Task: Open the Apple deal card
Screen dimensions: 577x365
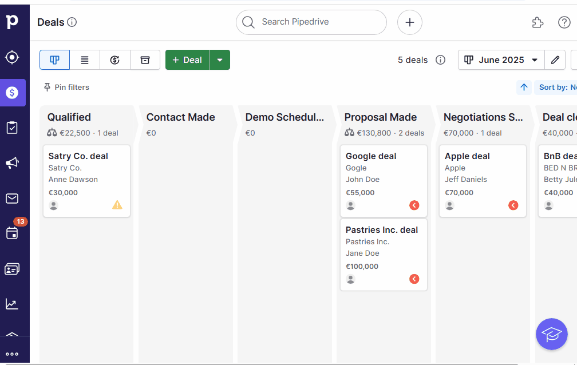Action: tap(483, 181)
